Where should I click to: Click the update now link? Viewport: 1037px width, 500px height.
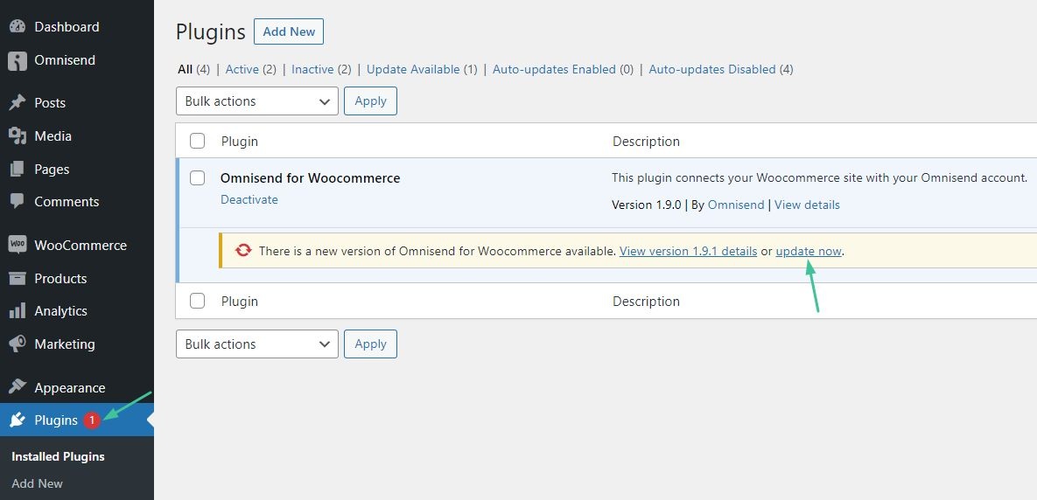tap(809, 251)
